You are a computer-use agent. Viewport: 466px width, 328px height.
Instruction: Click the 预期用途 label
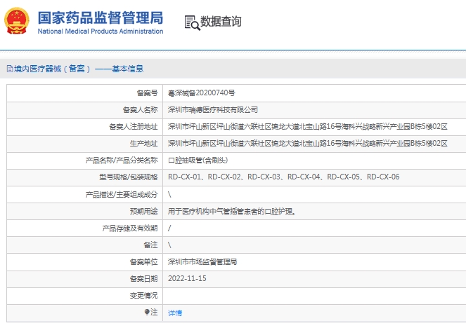[144, 212]
